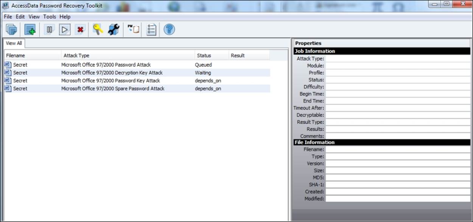The height and width of the screenshot is (222, 473).
Task: Select Microsoft Office 97/2000 Spare Password Attack
Action: [137, 88]
